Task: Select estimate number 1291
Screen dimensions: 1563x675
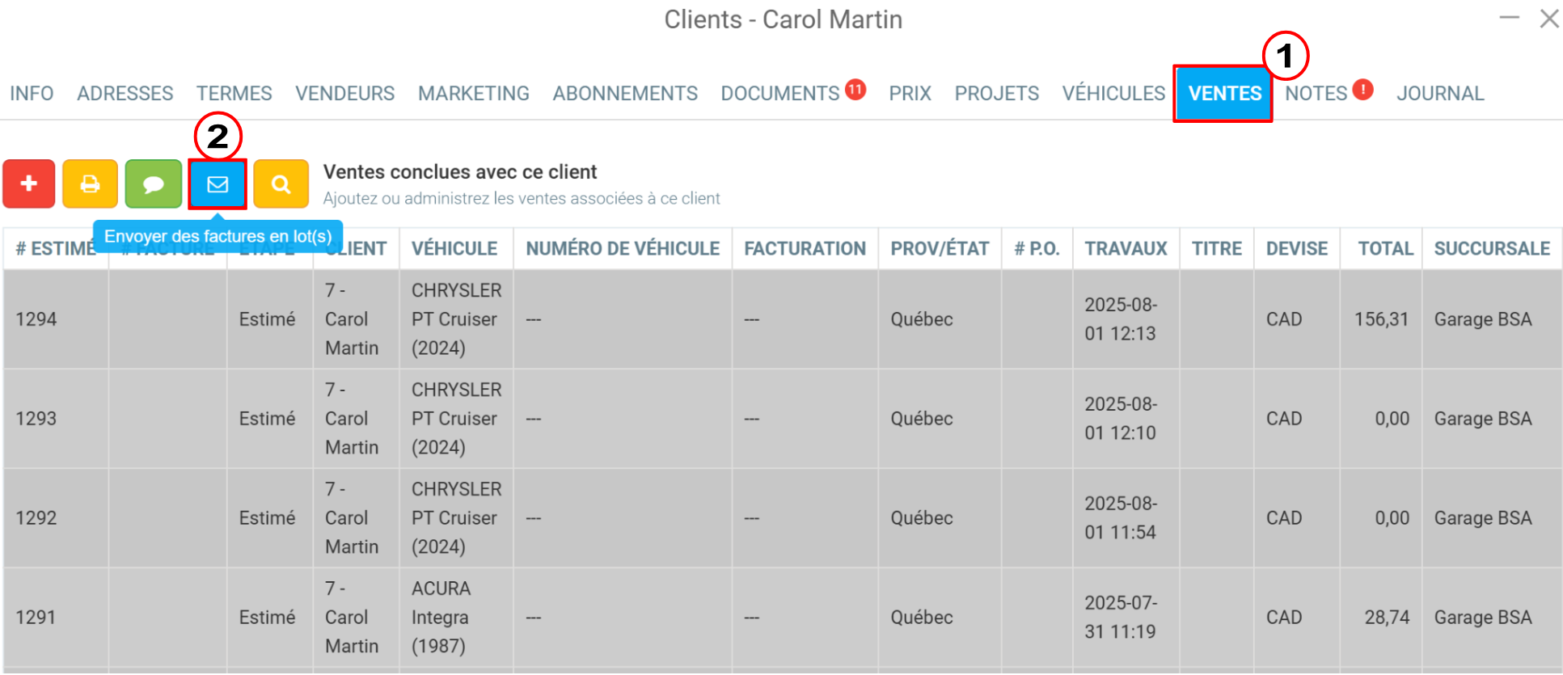Action: pos(36,618)
